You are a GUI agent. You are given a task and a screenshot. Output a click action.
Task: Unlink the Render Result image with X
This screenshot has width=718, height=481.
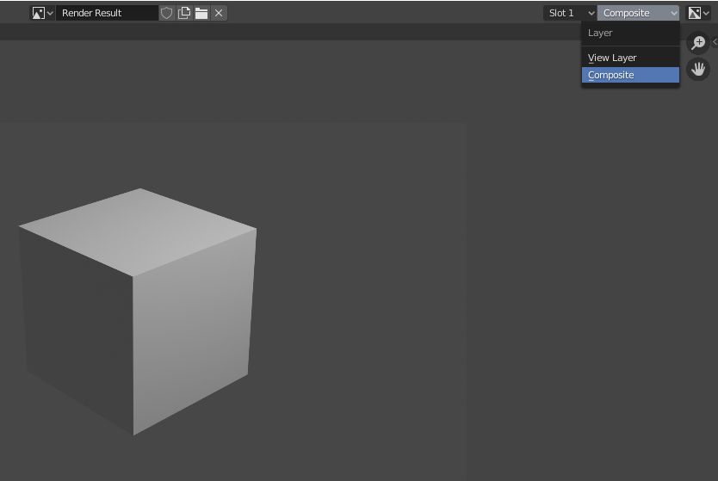[219, 13]
